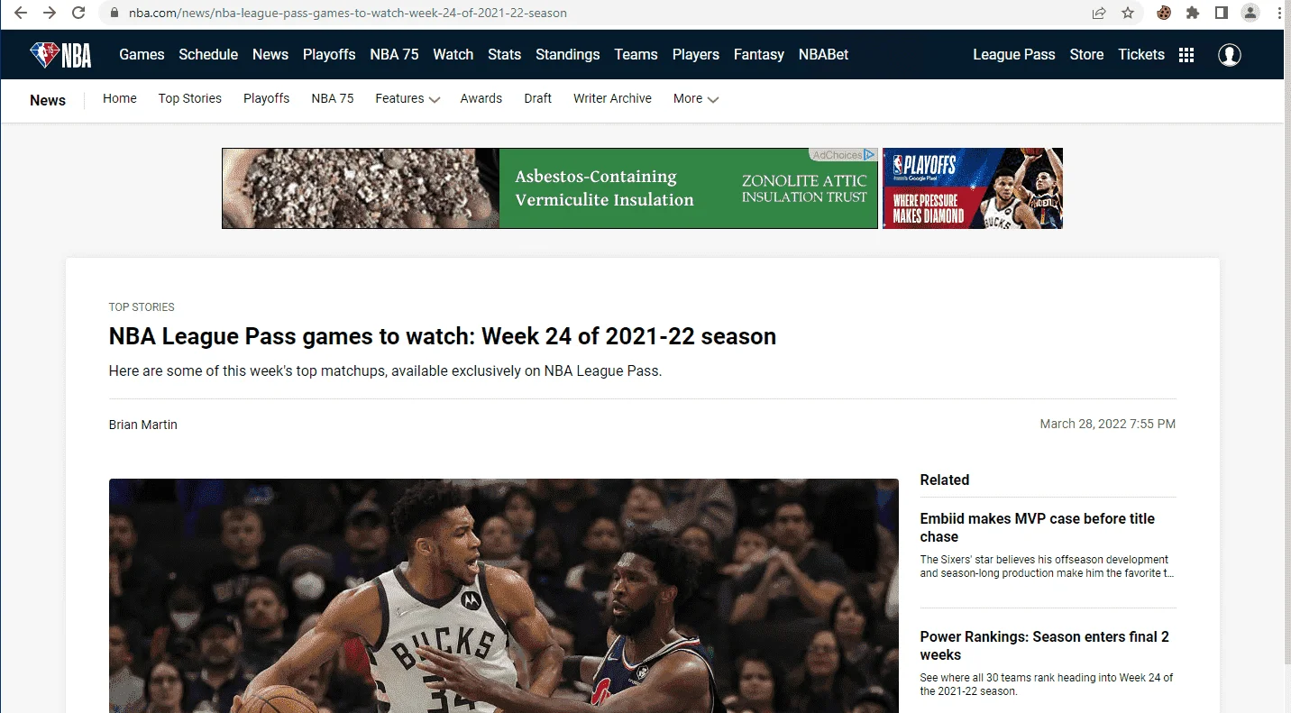Expand the More dropdown in News bar
Viewport: 1291px width, 713px height.
696,99
